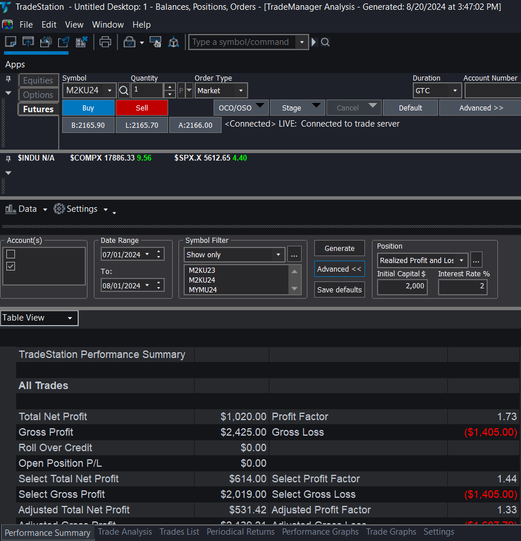
Task: Open the Order Type Market dropdown
Action: click(x=241, y=91)
